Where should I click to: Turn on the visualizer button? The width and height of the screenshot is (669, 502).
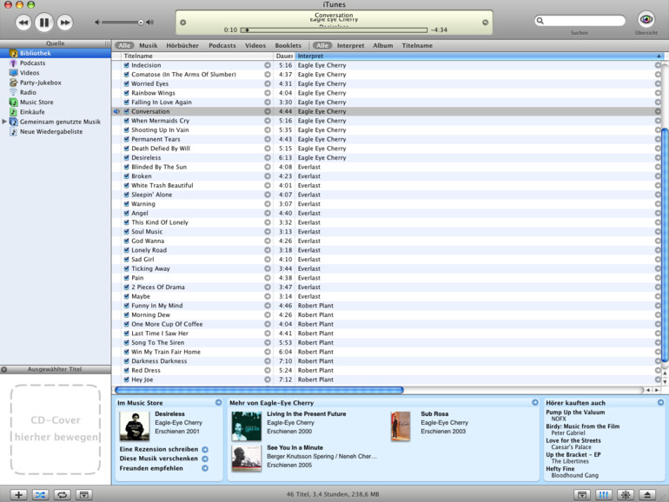(x=626, y=495)
